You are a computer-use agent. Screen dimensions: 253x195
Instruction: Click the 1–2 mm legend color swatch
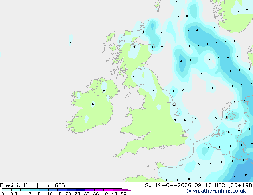click(25, 190)
